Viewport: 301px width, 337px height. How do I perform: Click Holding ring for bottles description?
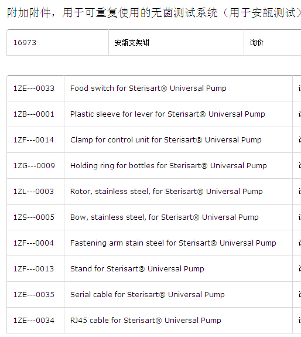168,166
